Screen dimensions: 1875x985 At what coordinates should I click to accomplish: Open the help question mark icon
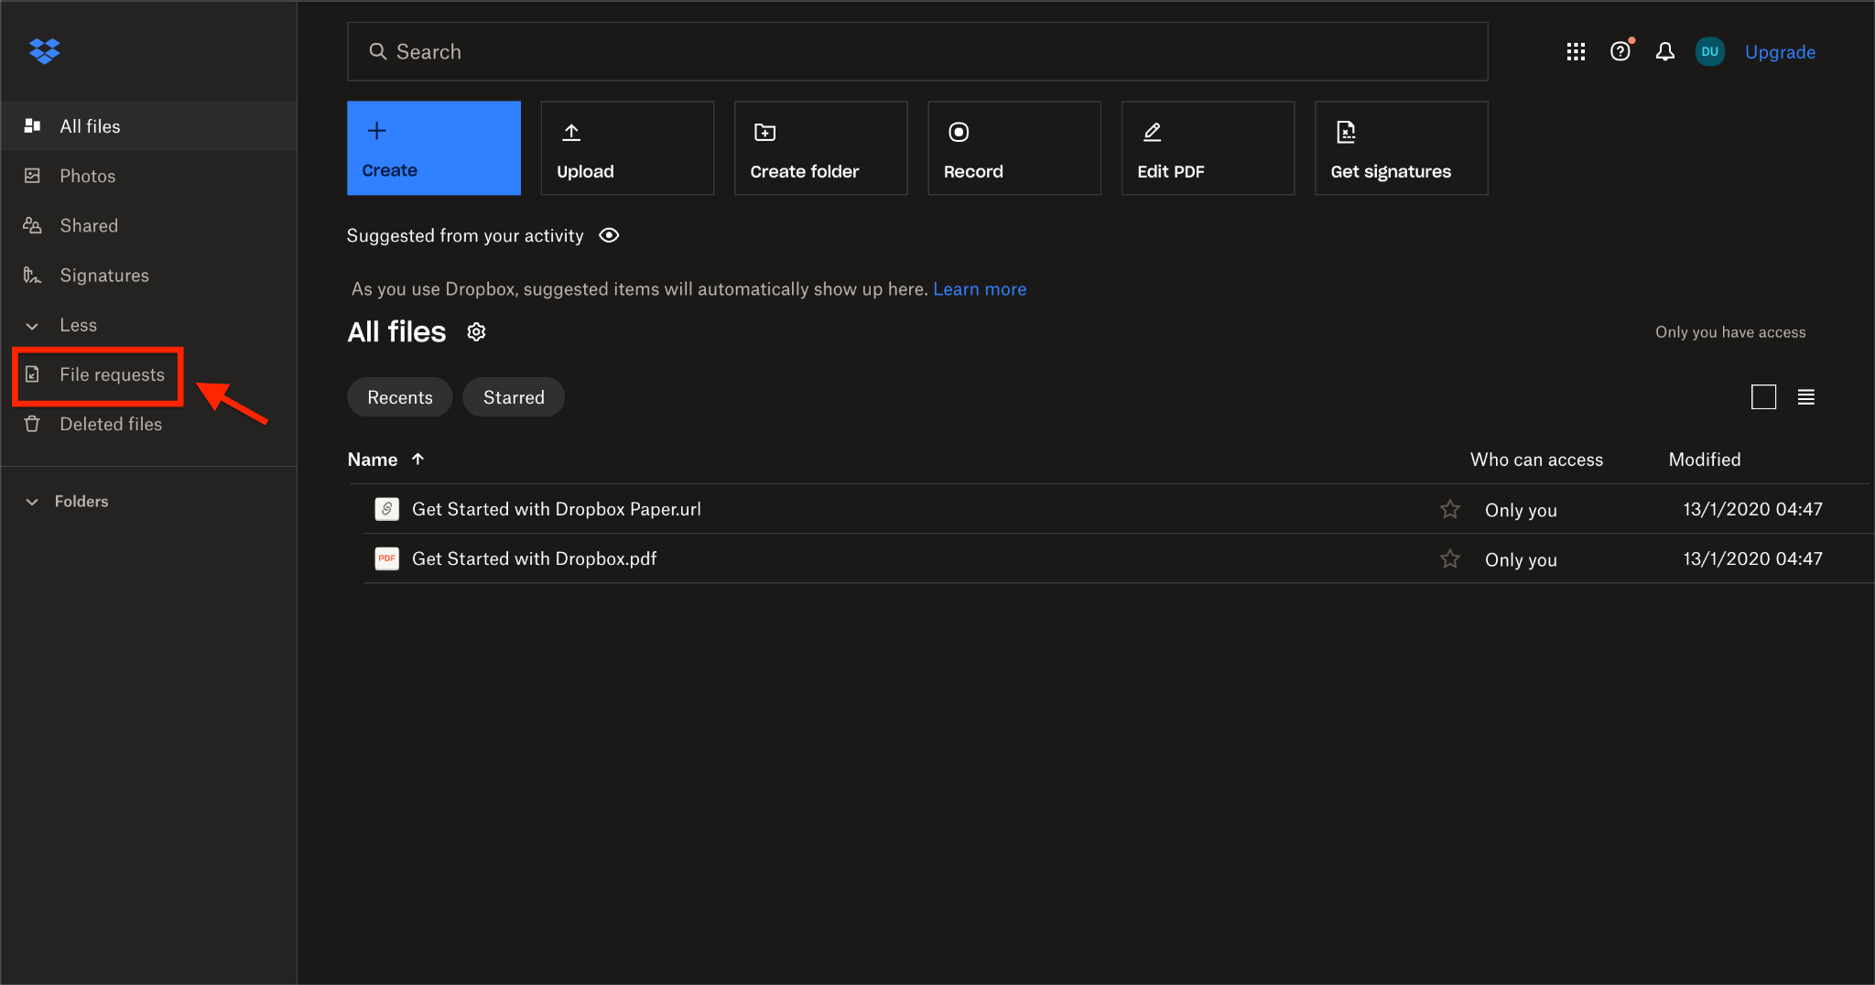coord(1620,52)
